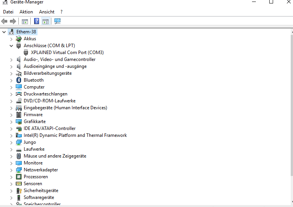This screenshot has width=293, height=207.
Task: Expand the Prozessoren chevron
Action: coord(11,177)
